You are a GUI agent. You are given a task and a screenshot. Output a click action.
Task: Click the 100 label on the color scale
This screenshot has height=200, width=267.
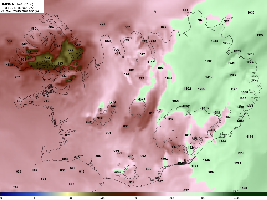69,198
